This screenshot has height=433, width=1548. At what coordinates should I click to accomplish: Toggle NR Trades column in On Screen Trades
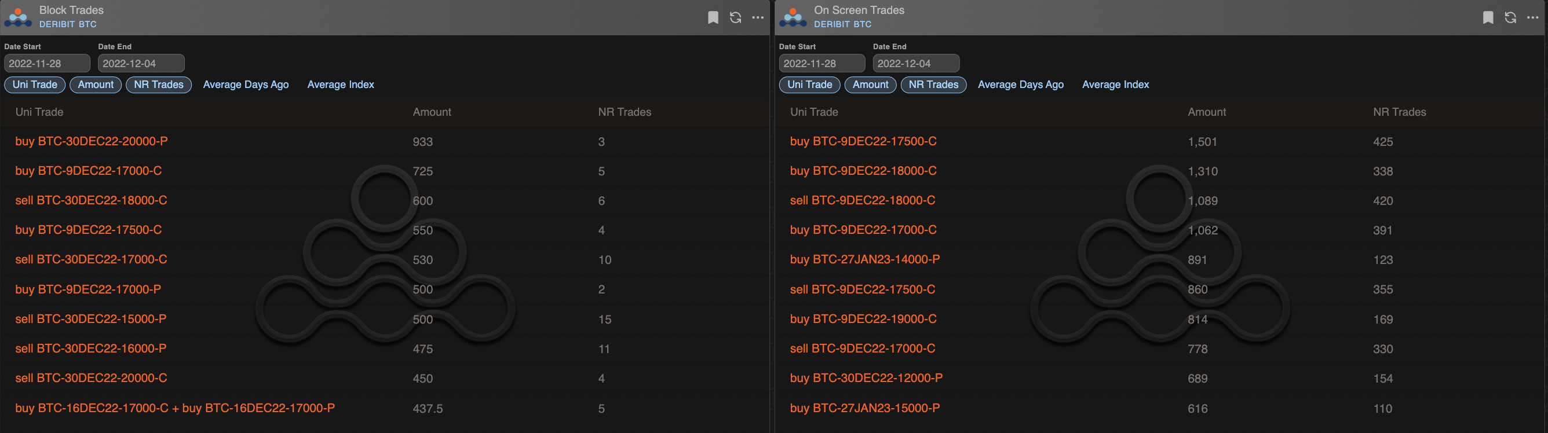point(933,85)
